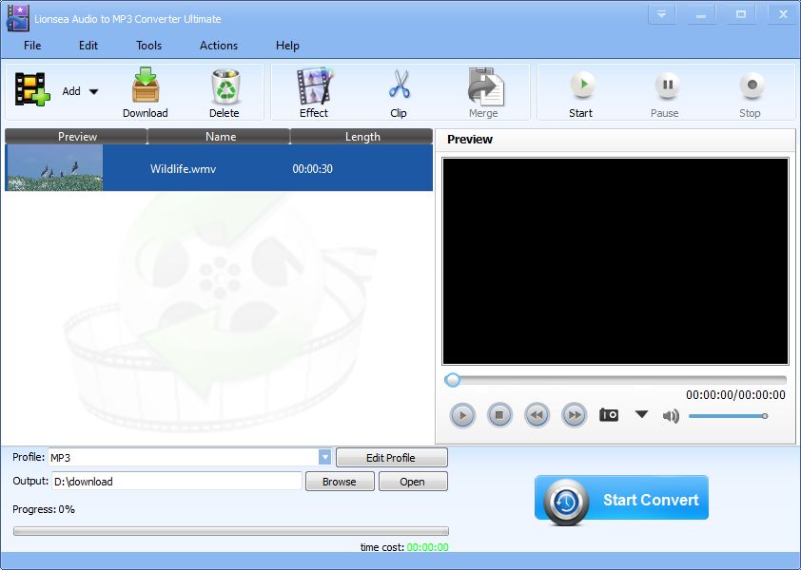Click the Edit Profile button
This screenshot has height=570, width=801.
(x=391, y=458)
